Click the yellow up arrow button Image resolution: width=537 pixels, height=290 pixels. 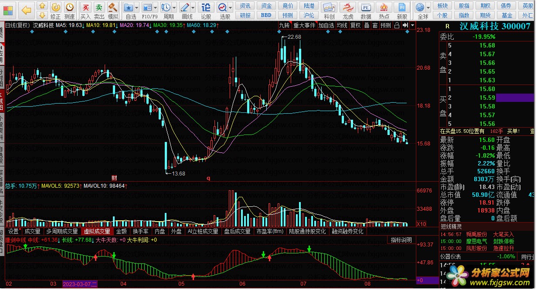point(42,6)
